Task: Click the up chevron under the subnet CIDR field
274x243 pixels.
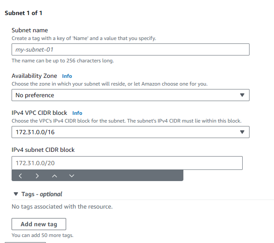Action: pyautogui.click(x=55, y=175)
